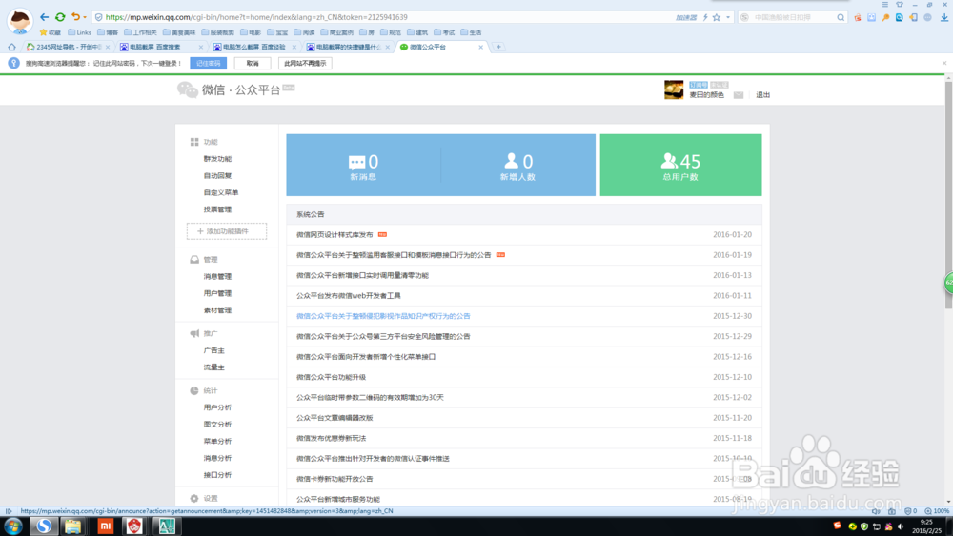
Task: Click the green refresh icon
Action: [60, 17]
